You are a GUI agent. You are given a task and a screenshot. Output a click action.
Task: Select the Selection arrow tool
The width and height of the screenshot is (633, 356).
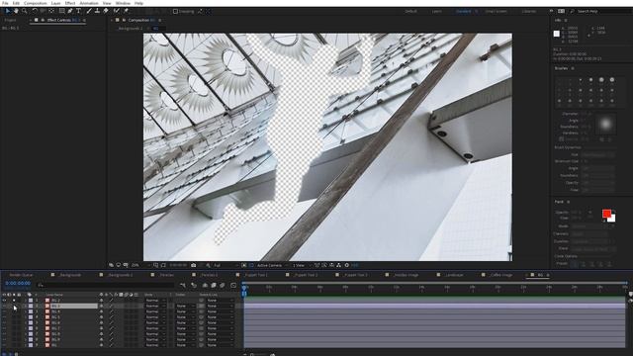pyautogui.click(x=8, y=11)
